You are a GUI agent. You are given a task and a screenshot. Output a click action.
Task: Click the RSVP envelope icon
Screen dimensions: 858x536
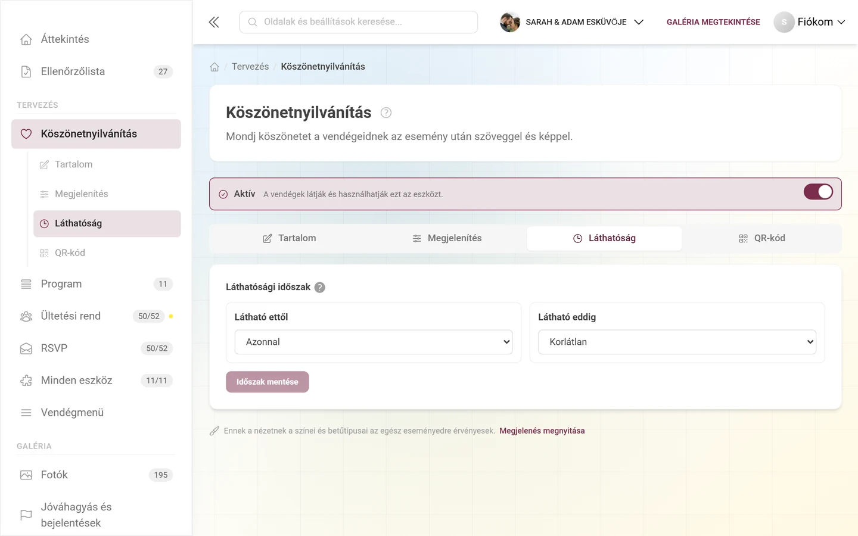(x=26, y=348)
